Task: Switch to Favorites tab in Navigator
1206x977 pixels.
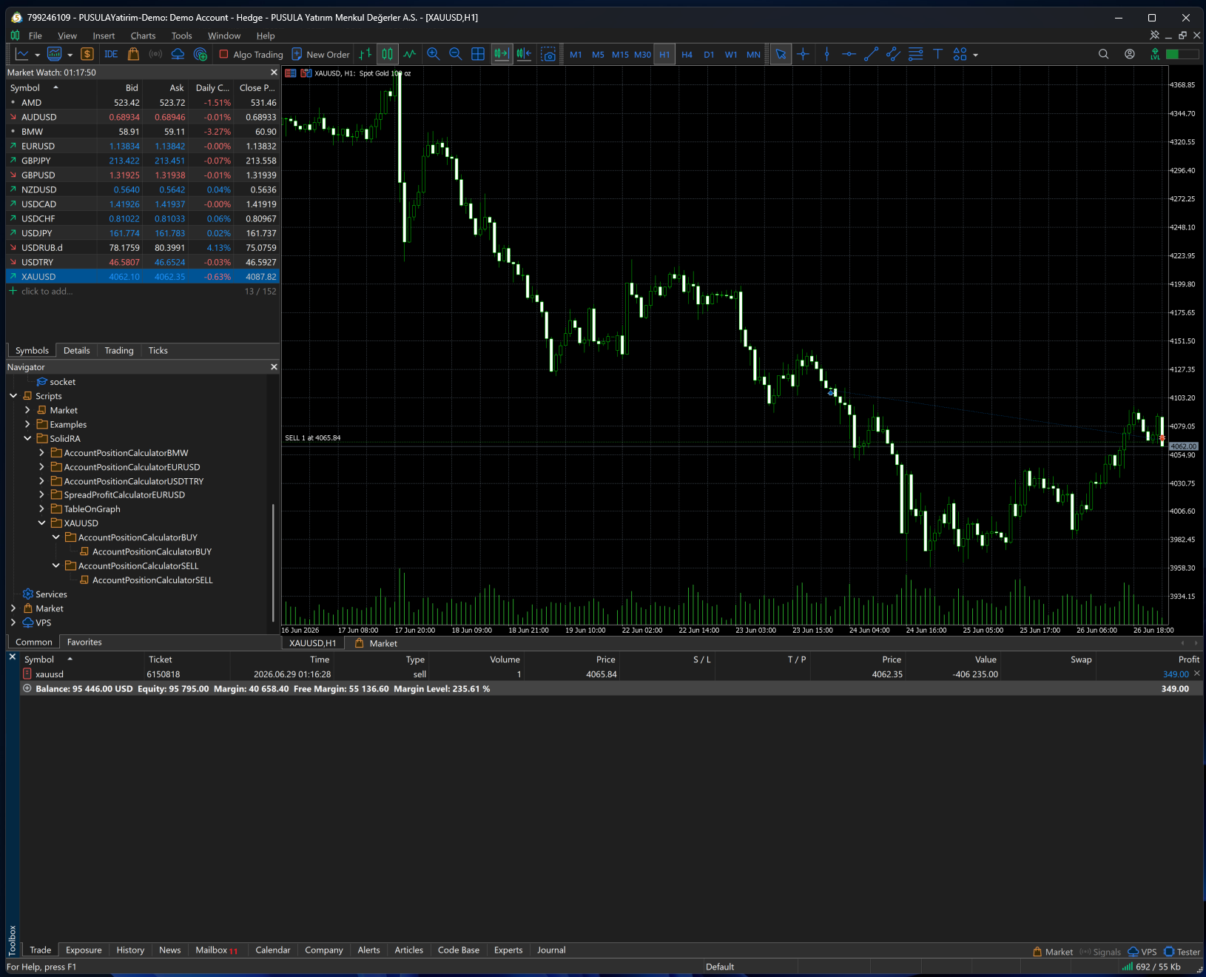Action: pyautogui.click(x=84, y=642)
